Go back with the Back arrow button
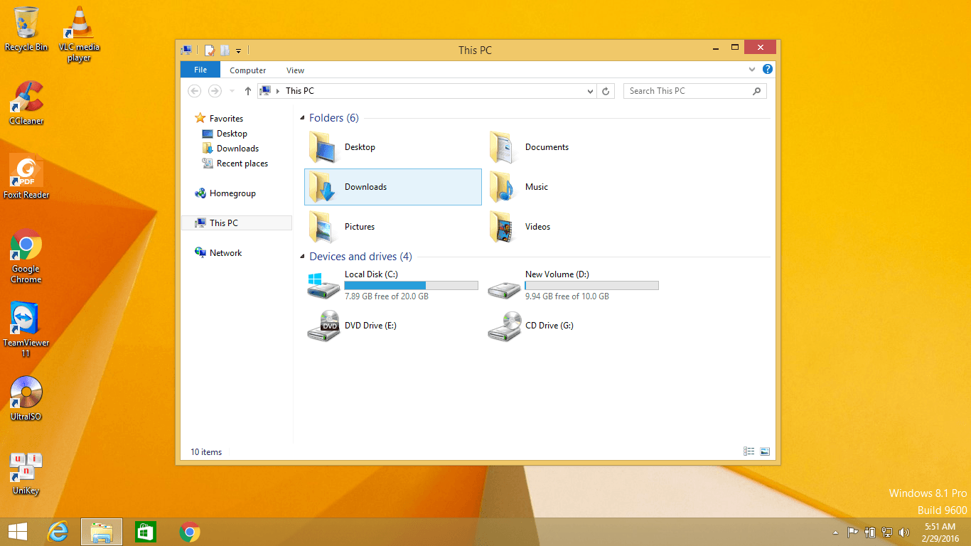This screenshot has height=546, width=971. pyautogui.click(x=195, y=91)
